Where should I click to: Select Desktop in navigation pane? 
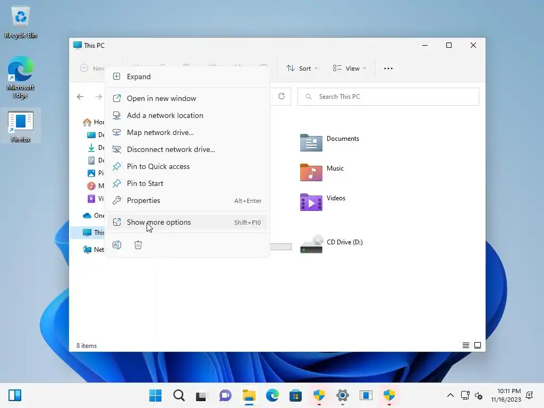pos(96,135)
